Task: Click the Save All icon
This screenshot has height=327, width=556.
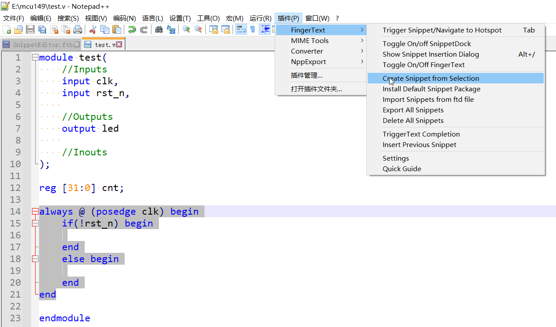Action: 41,29
